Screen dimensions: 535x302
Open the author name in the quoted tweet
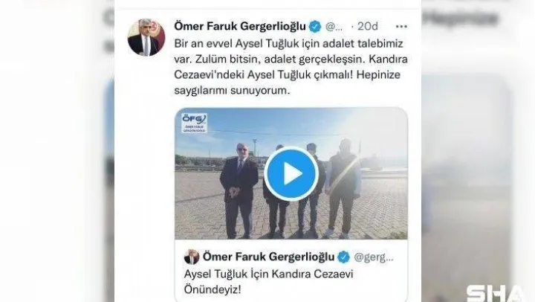point(268,257)
